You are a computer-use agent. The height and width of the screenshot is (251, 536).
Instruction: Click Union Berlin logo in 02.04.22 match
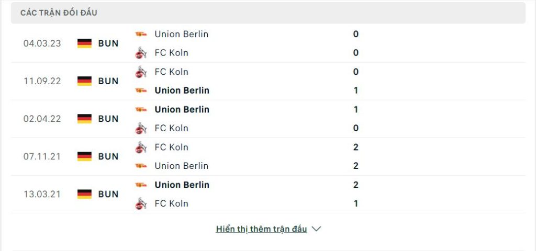[141, 109]
